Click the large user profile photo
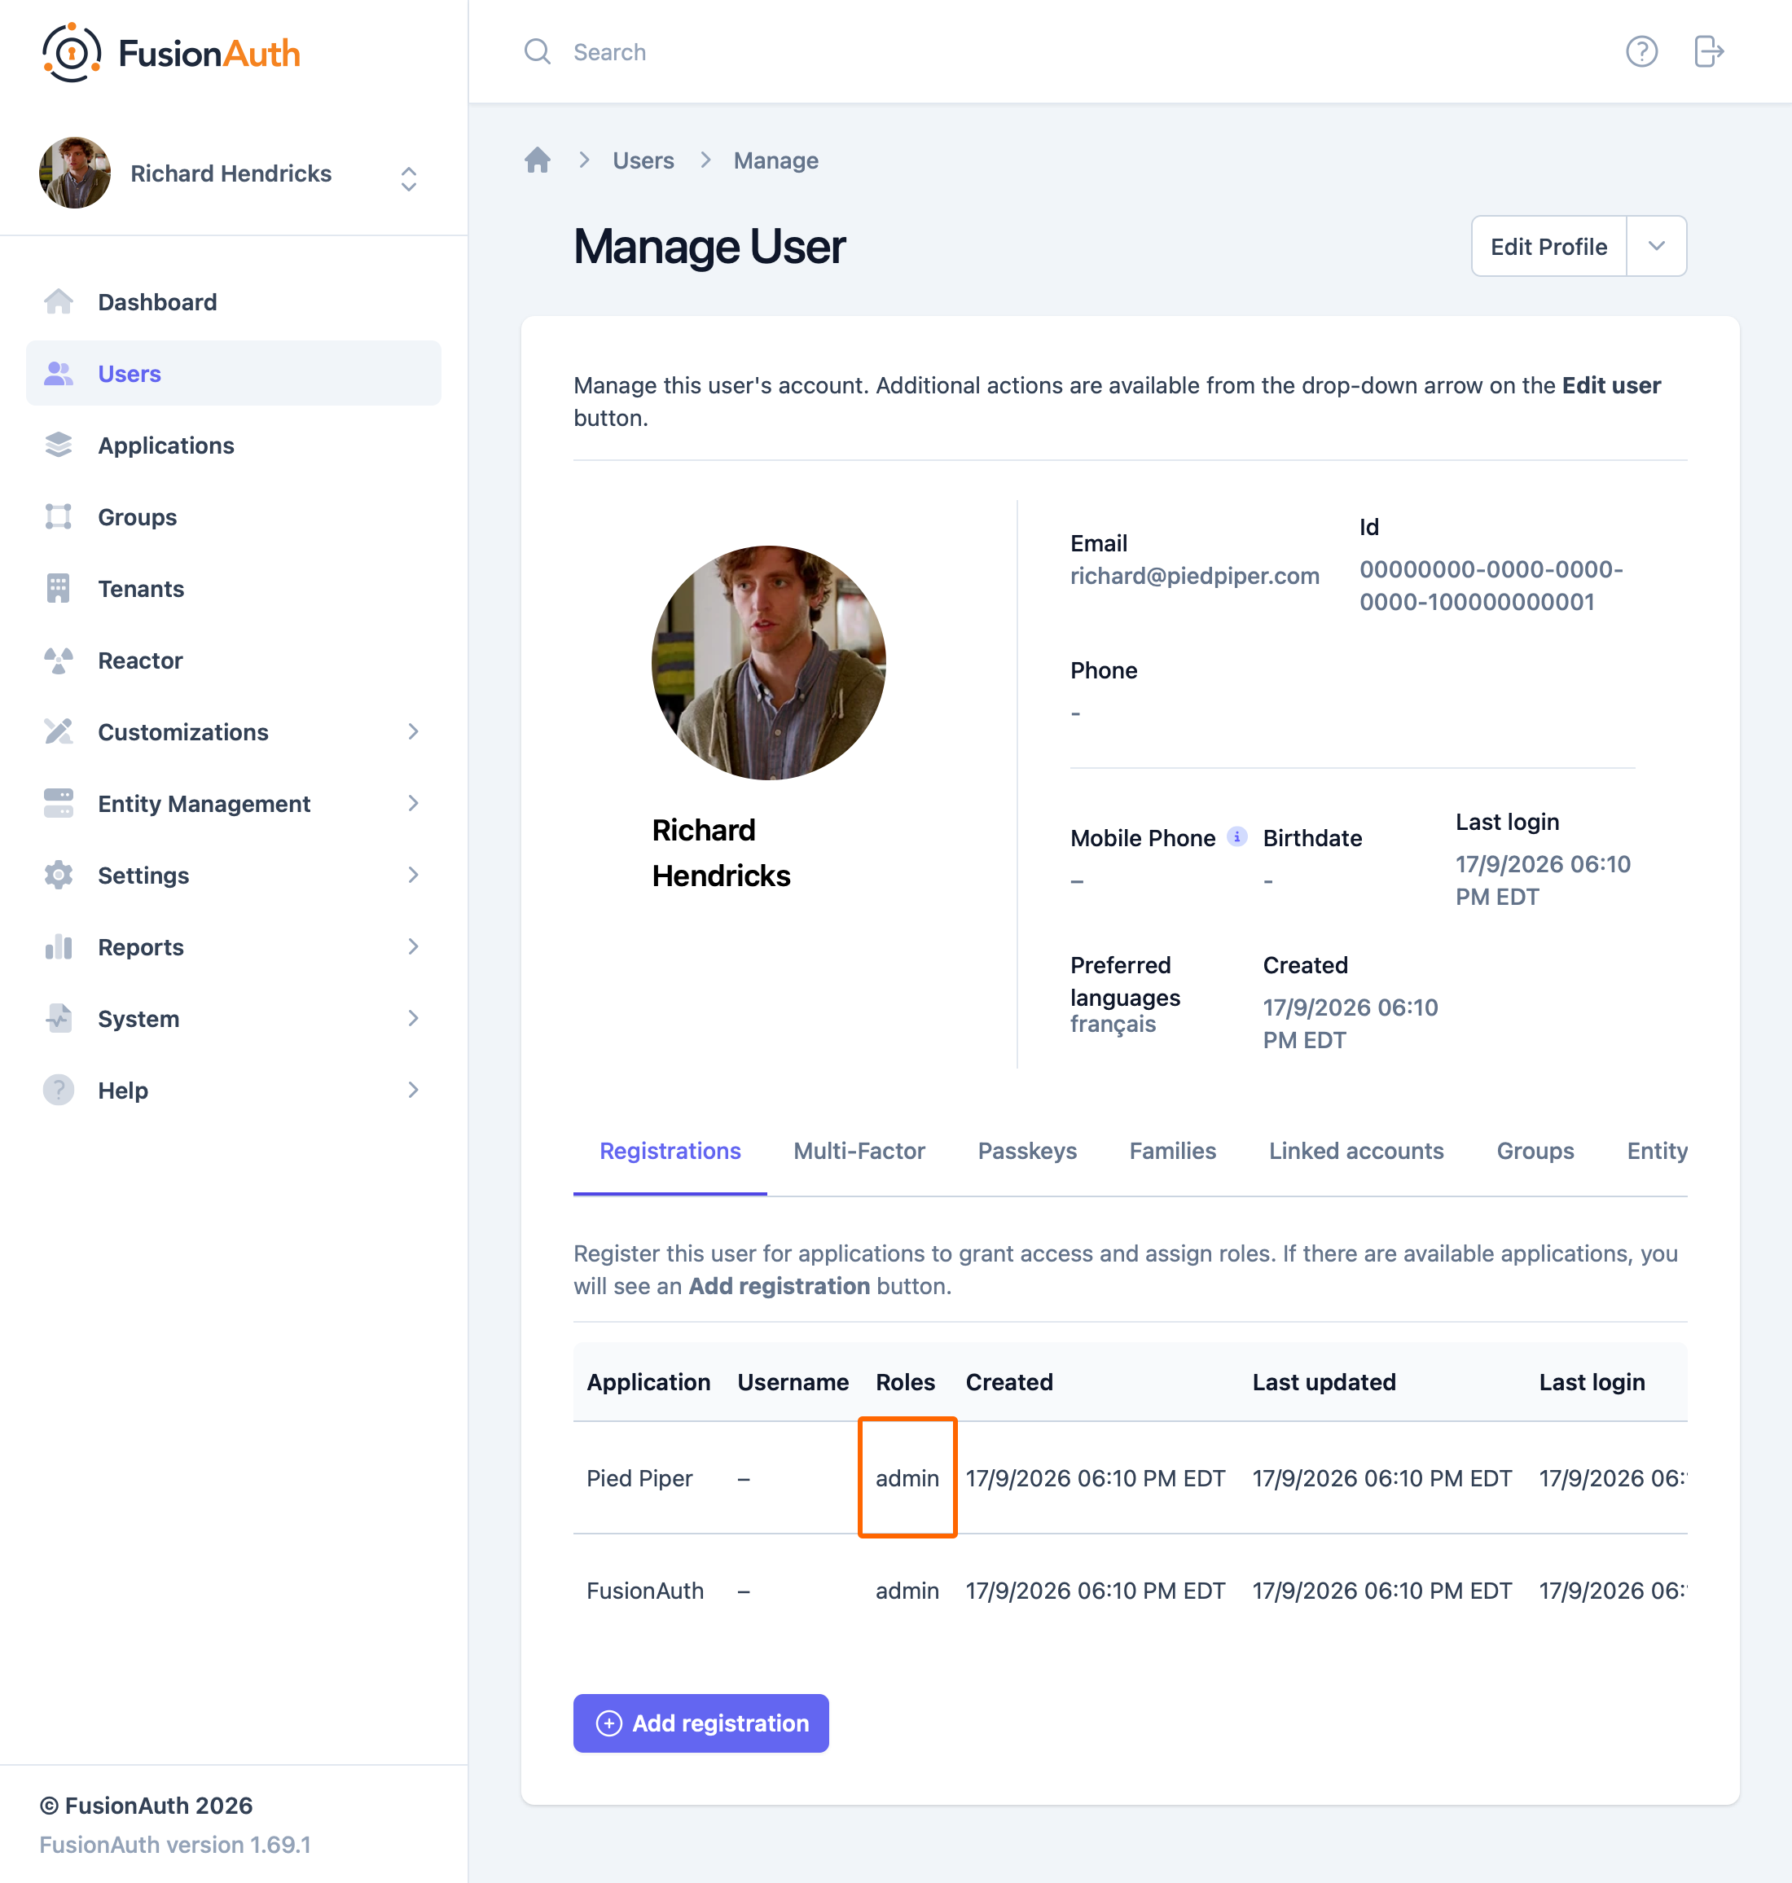Viewport: 1792px width, 1883px height. [x=768, y=663]
